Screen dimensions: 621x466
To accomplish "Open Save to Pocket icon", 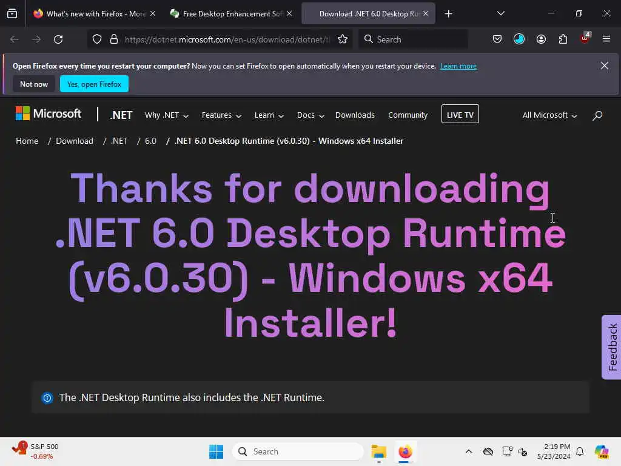I will [x=497, y=39].
